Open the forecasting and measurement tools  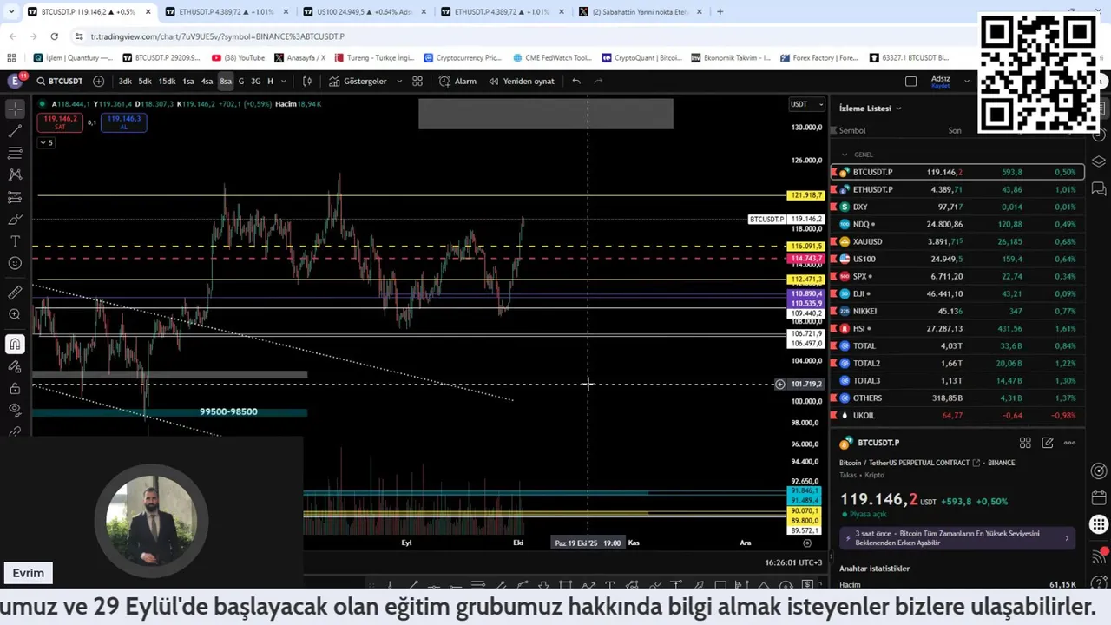[15, 197]
